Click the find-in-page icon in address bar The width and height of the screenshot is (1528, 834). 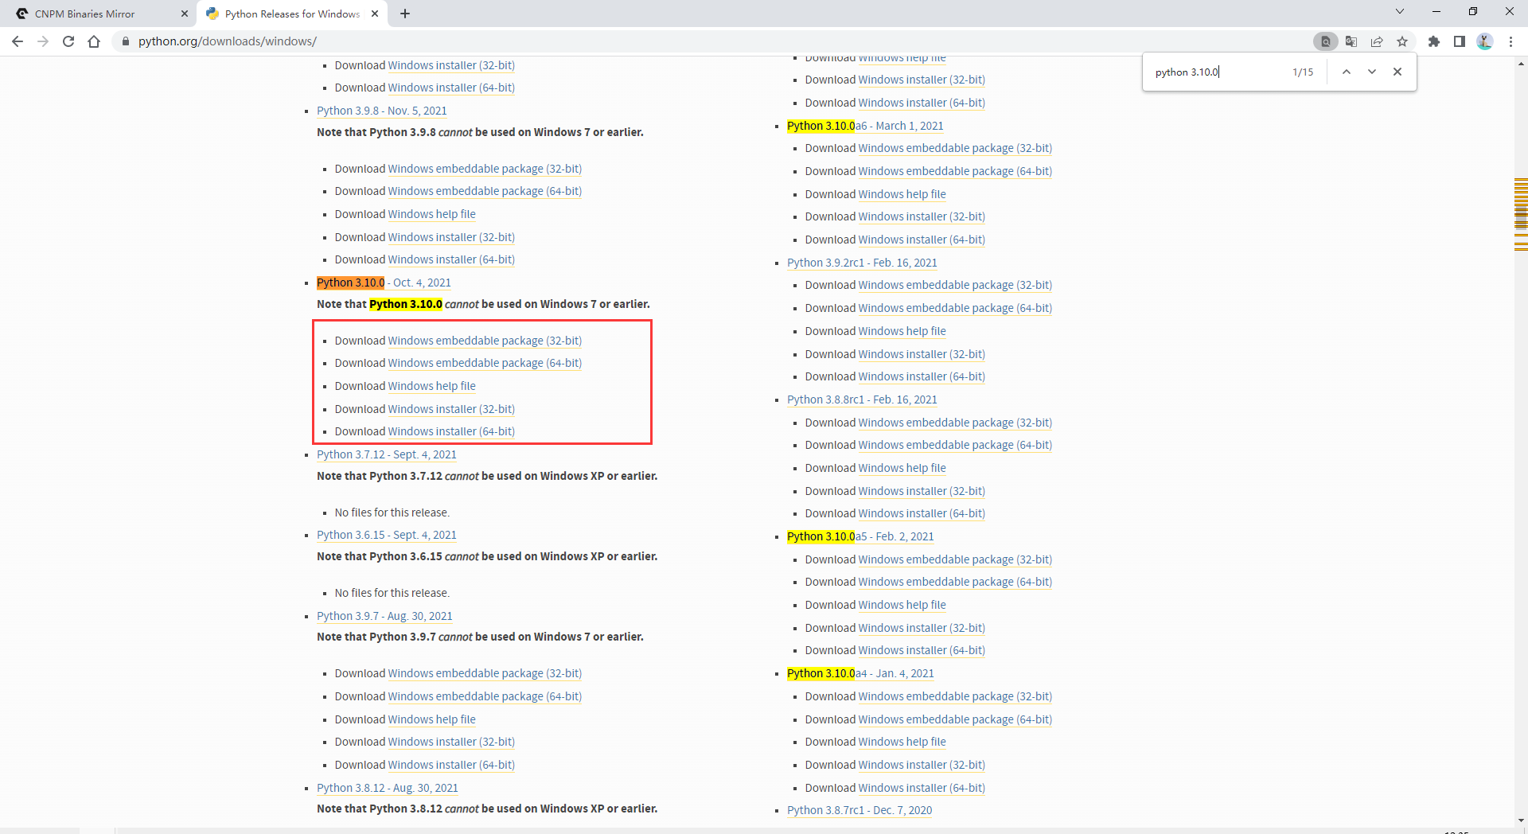pos(1325,41)
